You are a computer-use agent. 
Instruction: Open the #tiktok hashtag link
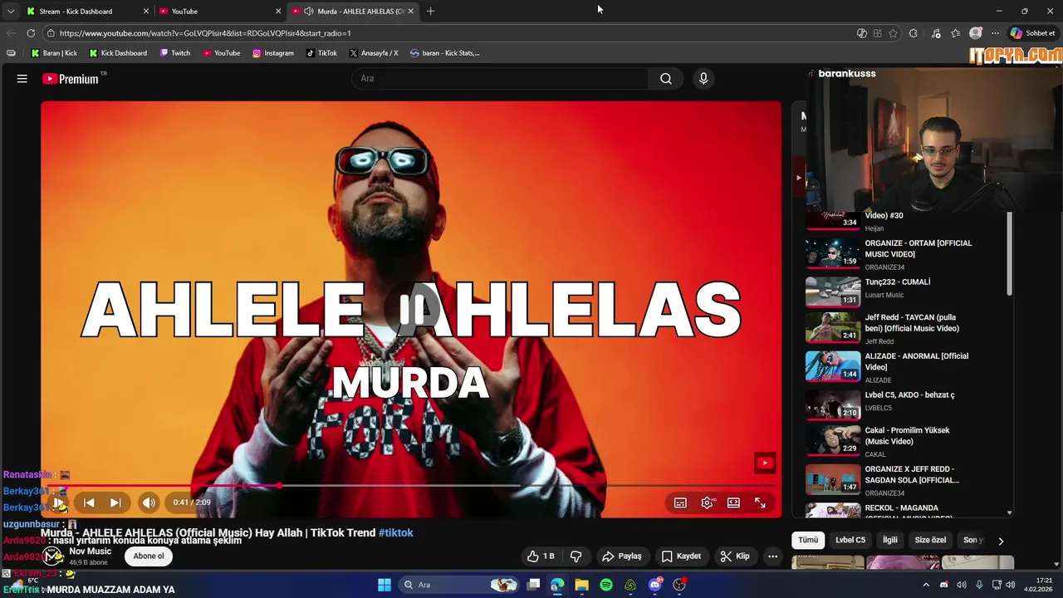395,532
